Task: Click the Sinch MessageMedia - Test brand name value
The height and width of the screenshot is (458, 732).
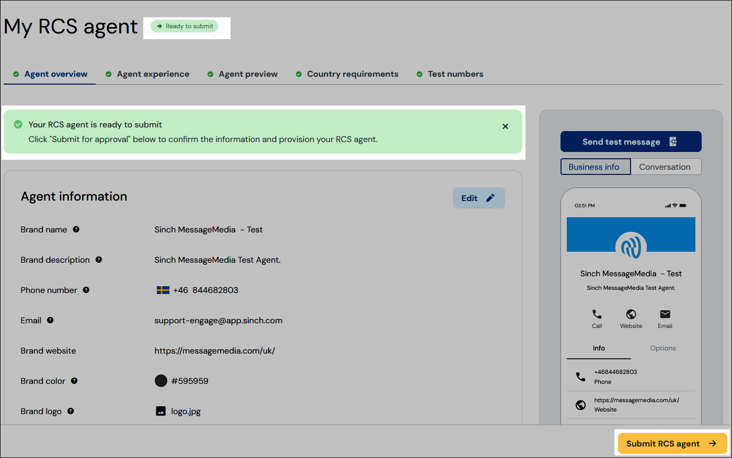Action: (x=208, y=229)
